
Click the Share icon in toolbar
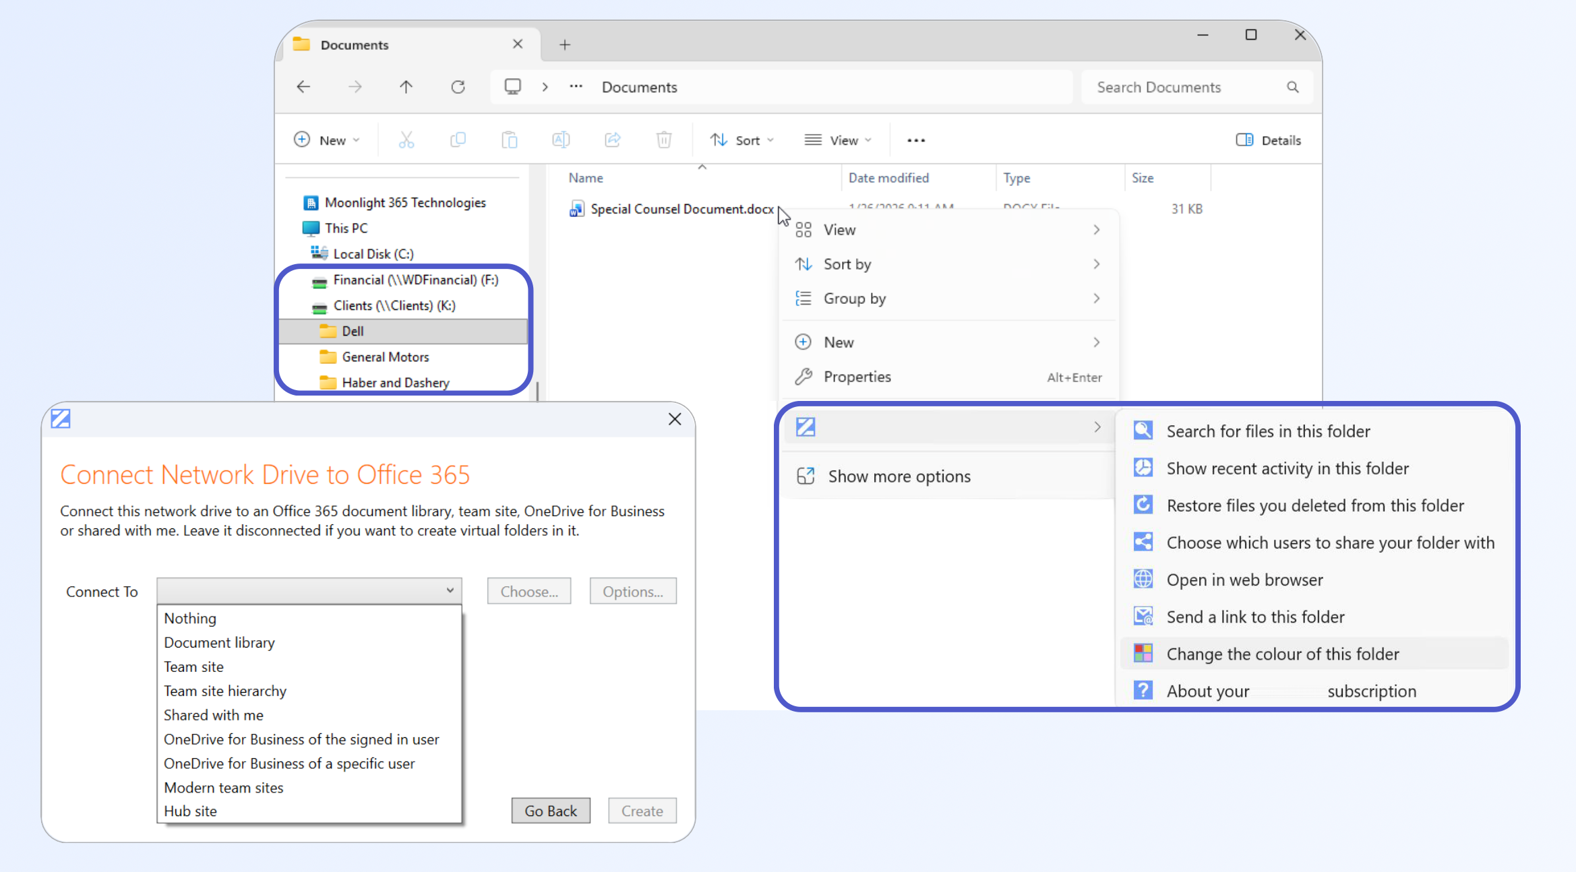pos(612,140)
